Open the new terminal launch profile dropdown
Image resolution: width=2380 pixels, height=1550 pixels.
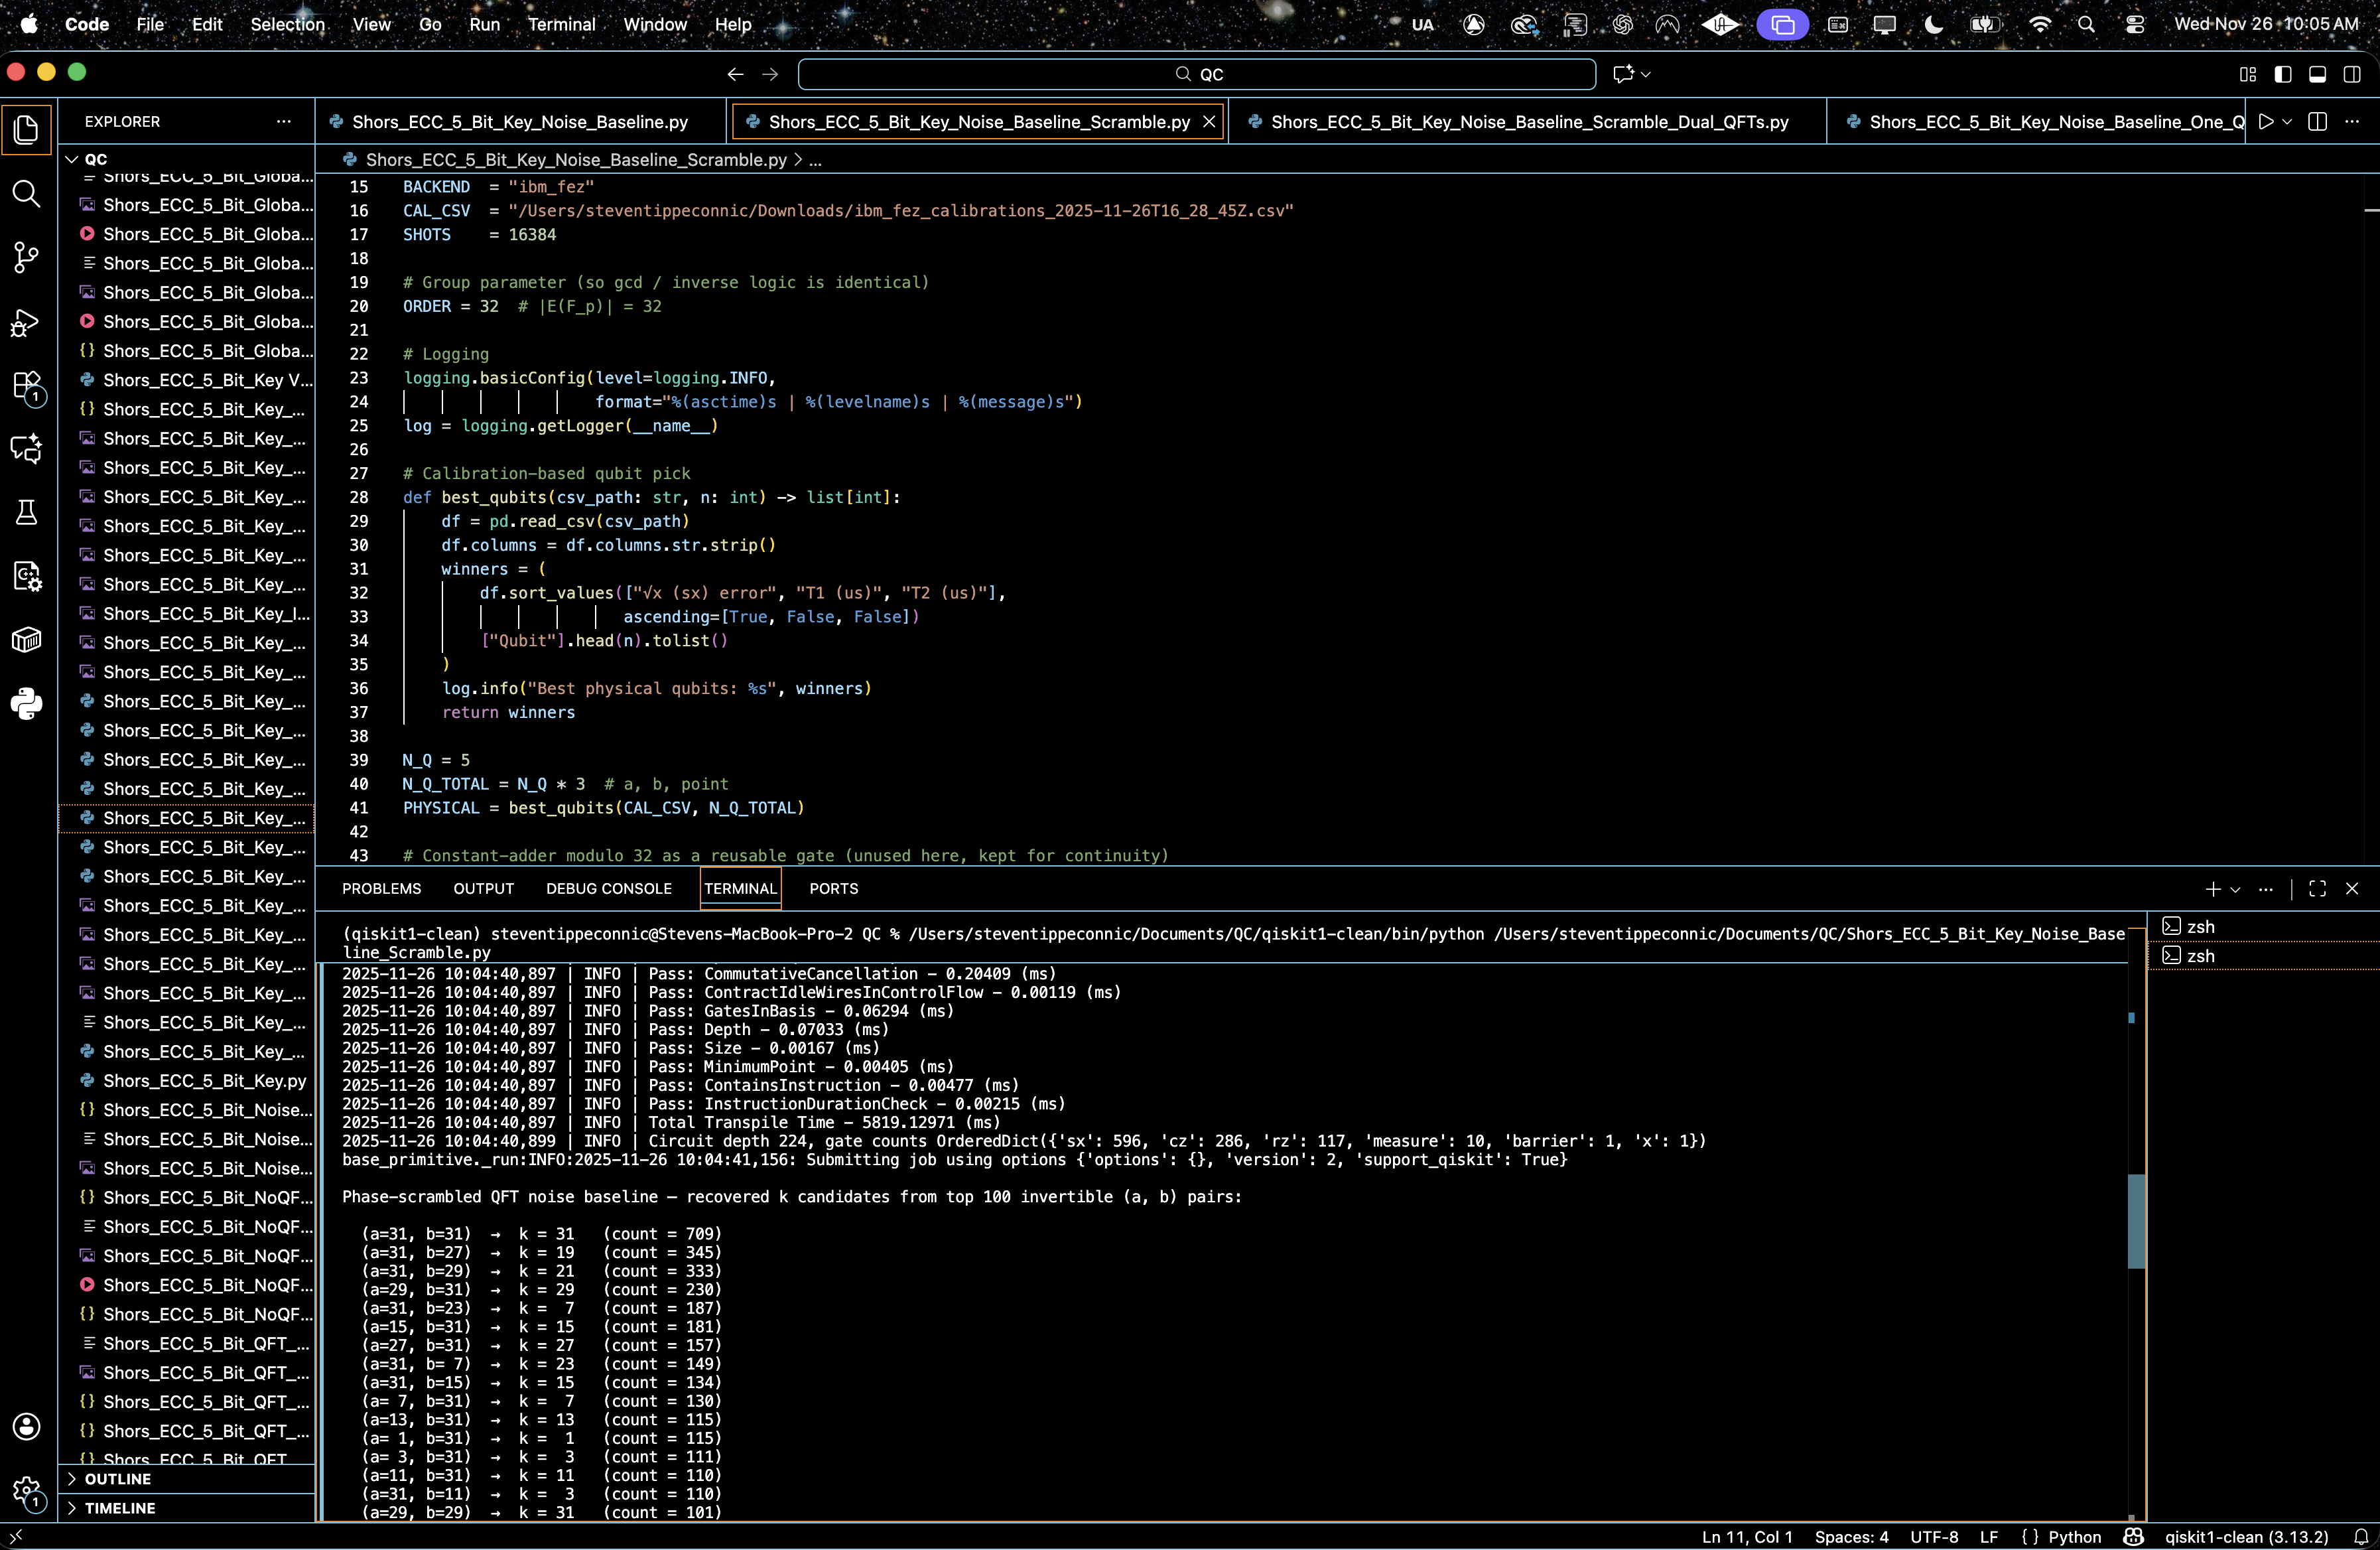[x=2236, y=889]
